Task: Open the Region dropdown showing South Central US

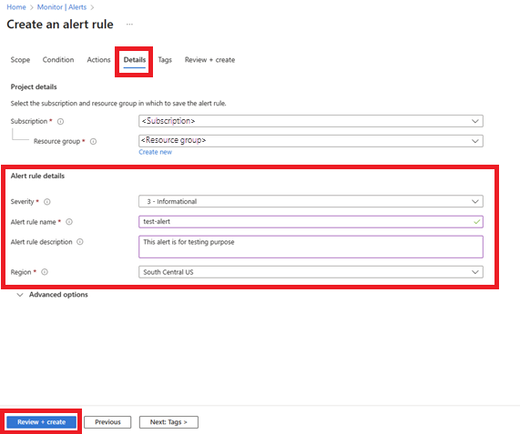Action: point(311,272)
